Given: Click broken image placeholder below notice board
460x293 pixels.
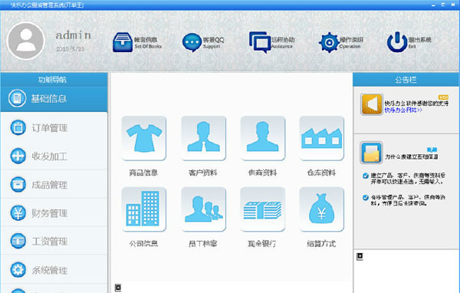Looking at the screenshot, I should pyautogui.click(x=360, y=257).
